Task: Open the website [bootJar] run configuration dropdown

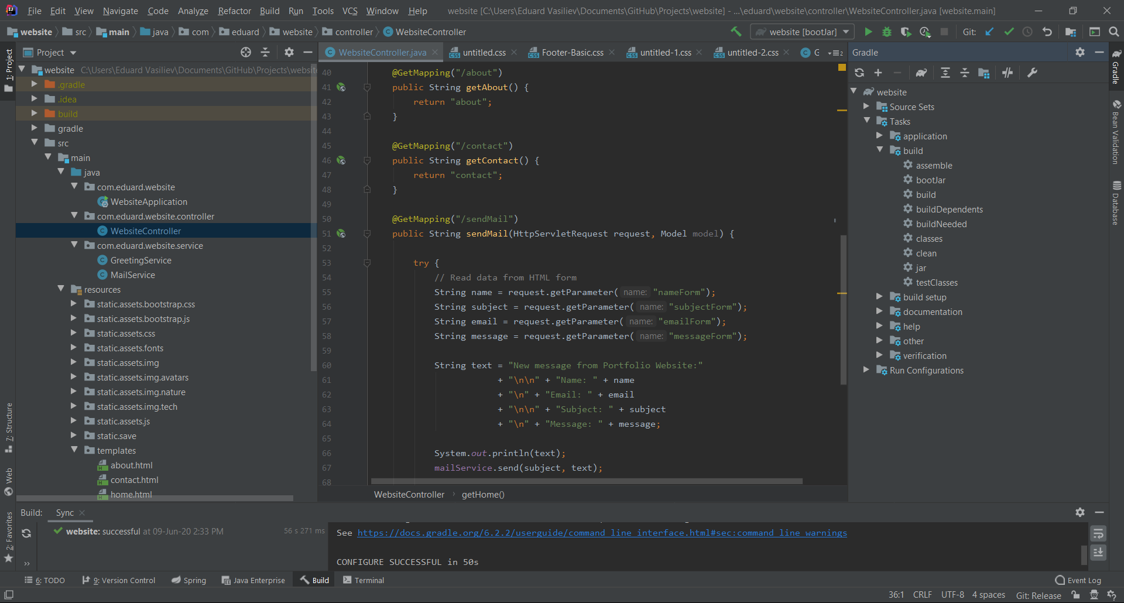Action: pos(802,32)
